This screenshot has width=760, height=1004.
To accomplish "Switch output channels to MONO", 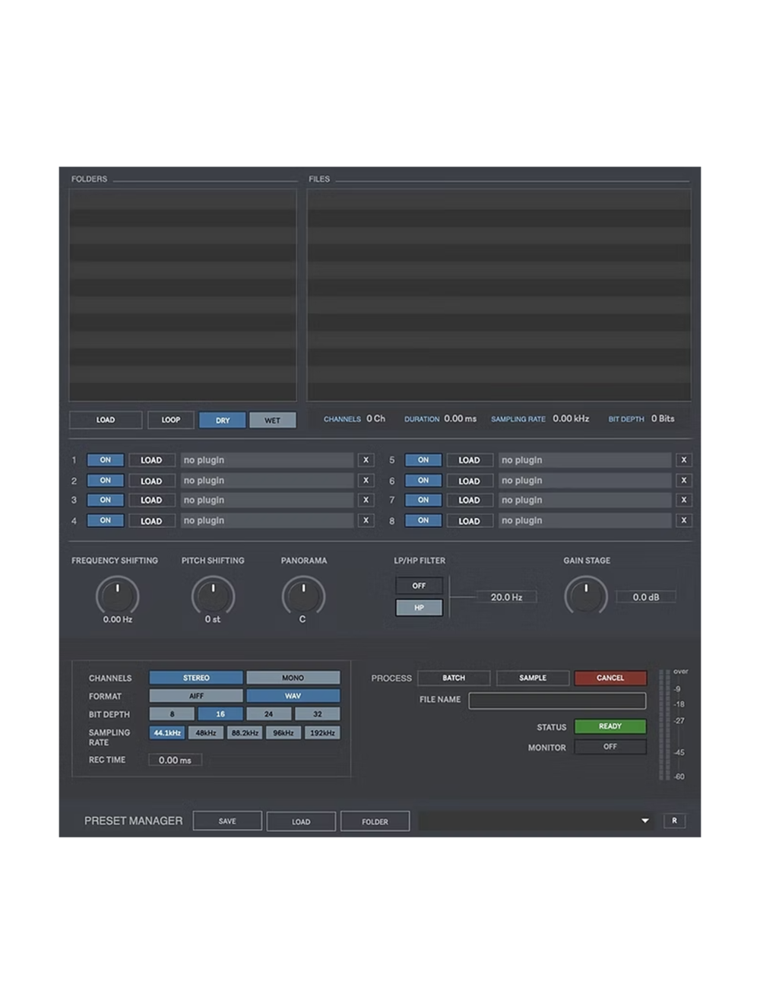I will (294, 677).
